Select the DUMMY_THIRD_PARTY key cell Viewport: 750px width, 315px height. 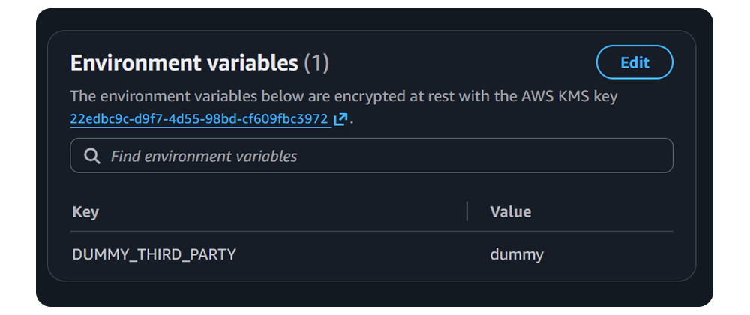pos(154,254)
